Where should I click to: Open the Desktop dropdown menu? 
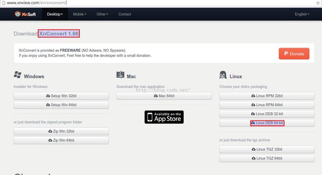[55, 14]
